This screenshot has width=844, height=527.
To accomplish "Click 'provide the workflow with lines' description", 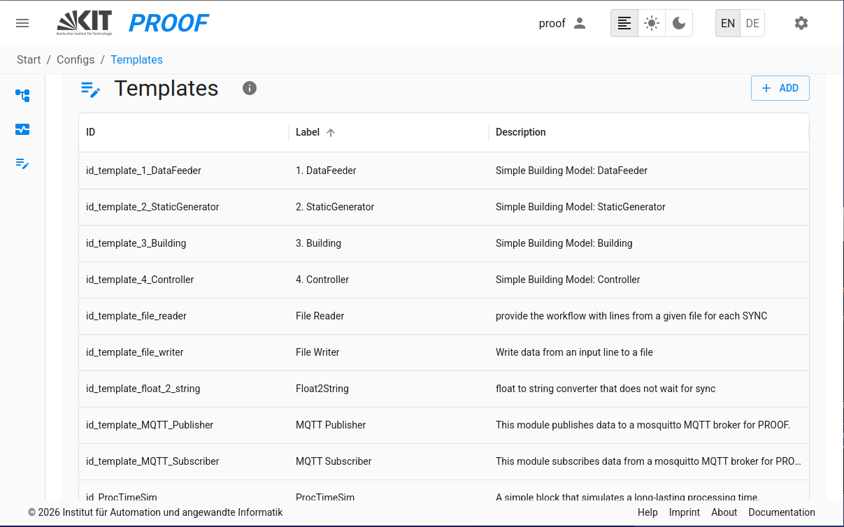I will pos(631,316).
